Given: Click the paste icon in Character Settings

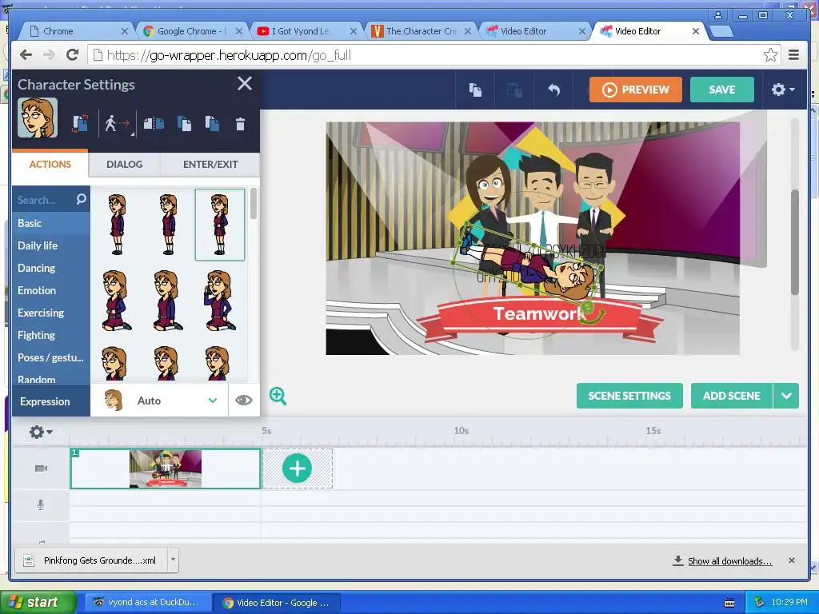Looking at the screenshot, I should coord(212,124).
